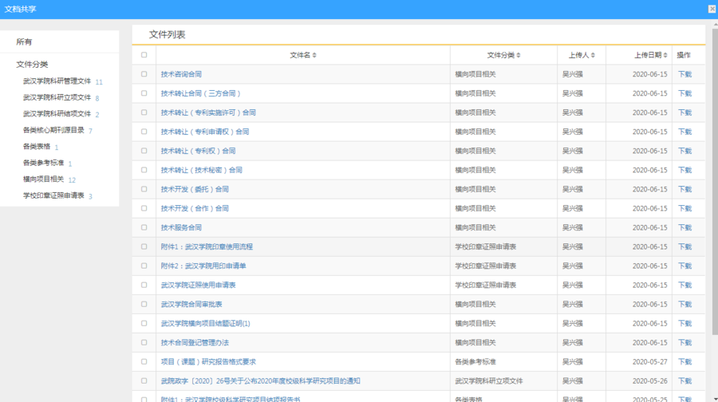This screenshot has width=718, height=402.
Task: Filter by 武汉学院科研管理文件 category
Action: (x=57, y=81)
